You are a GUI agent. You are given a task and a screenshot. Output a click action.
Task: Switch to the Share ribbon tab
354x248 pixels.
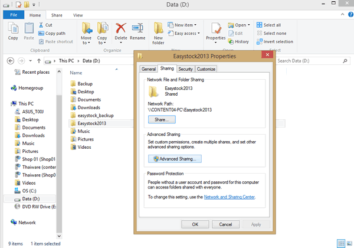pyautogui.click(x=57, y=15)
